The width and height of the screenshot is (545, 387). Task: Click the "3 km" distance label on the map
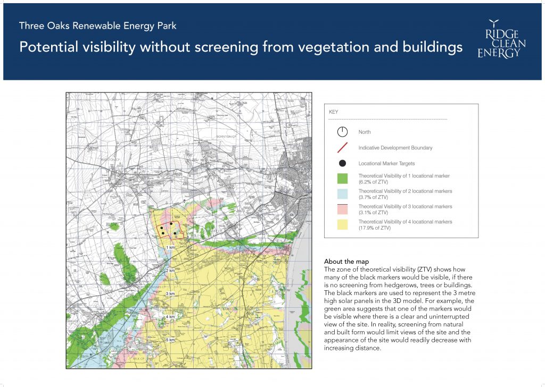point(170,293)
